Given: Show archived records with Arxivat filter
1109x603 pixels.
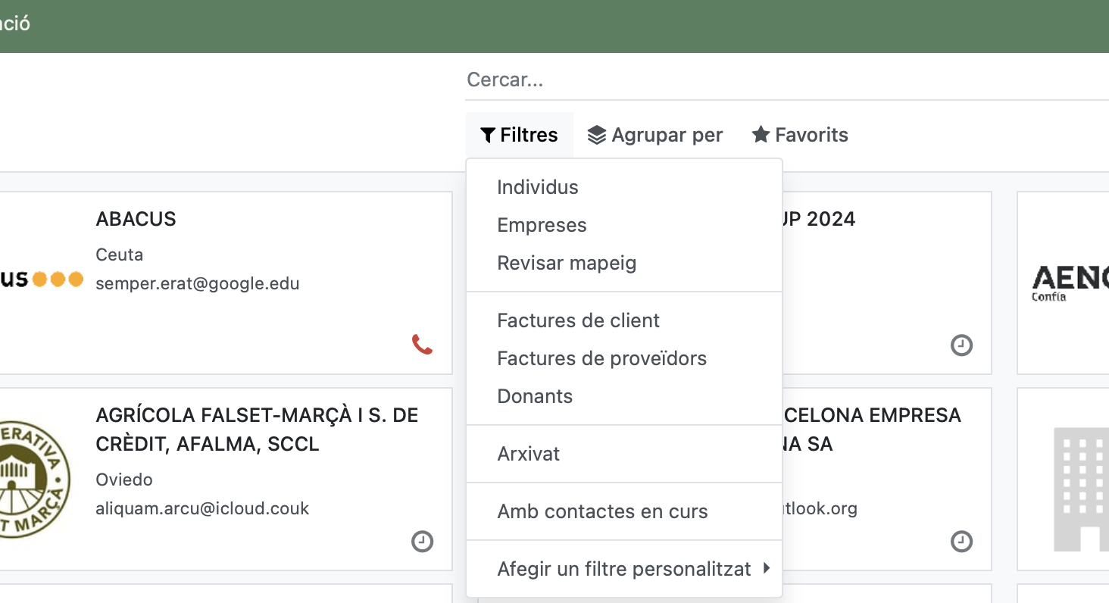Looking at the screenshot, I should pyautogui.click(x=528, y=454).
